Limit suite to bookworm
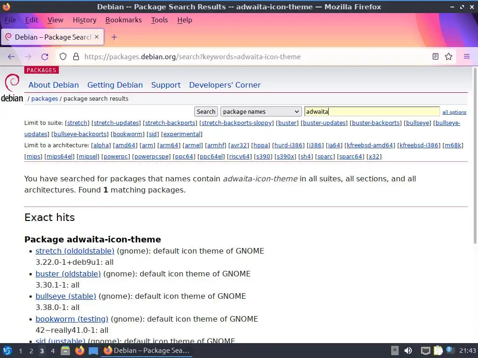Screen dimensions: 478x358 127,134
